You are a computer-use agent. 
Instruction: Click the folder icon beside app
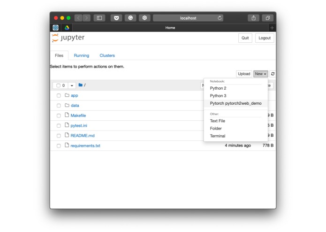(67, 95)
